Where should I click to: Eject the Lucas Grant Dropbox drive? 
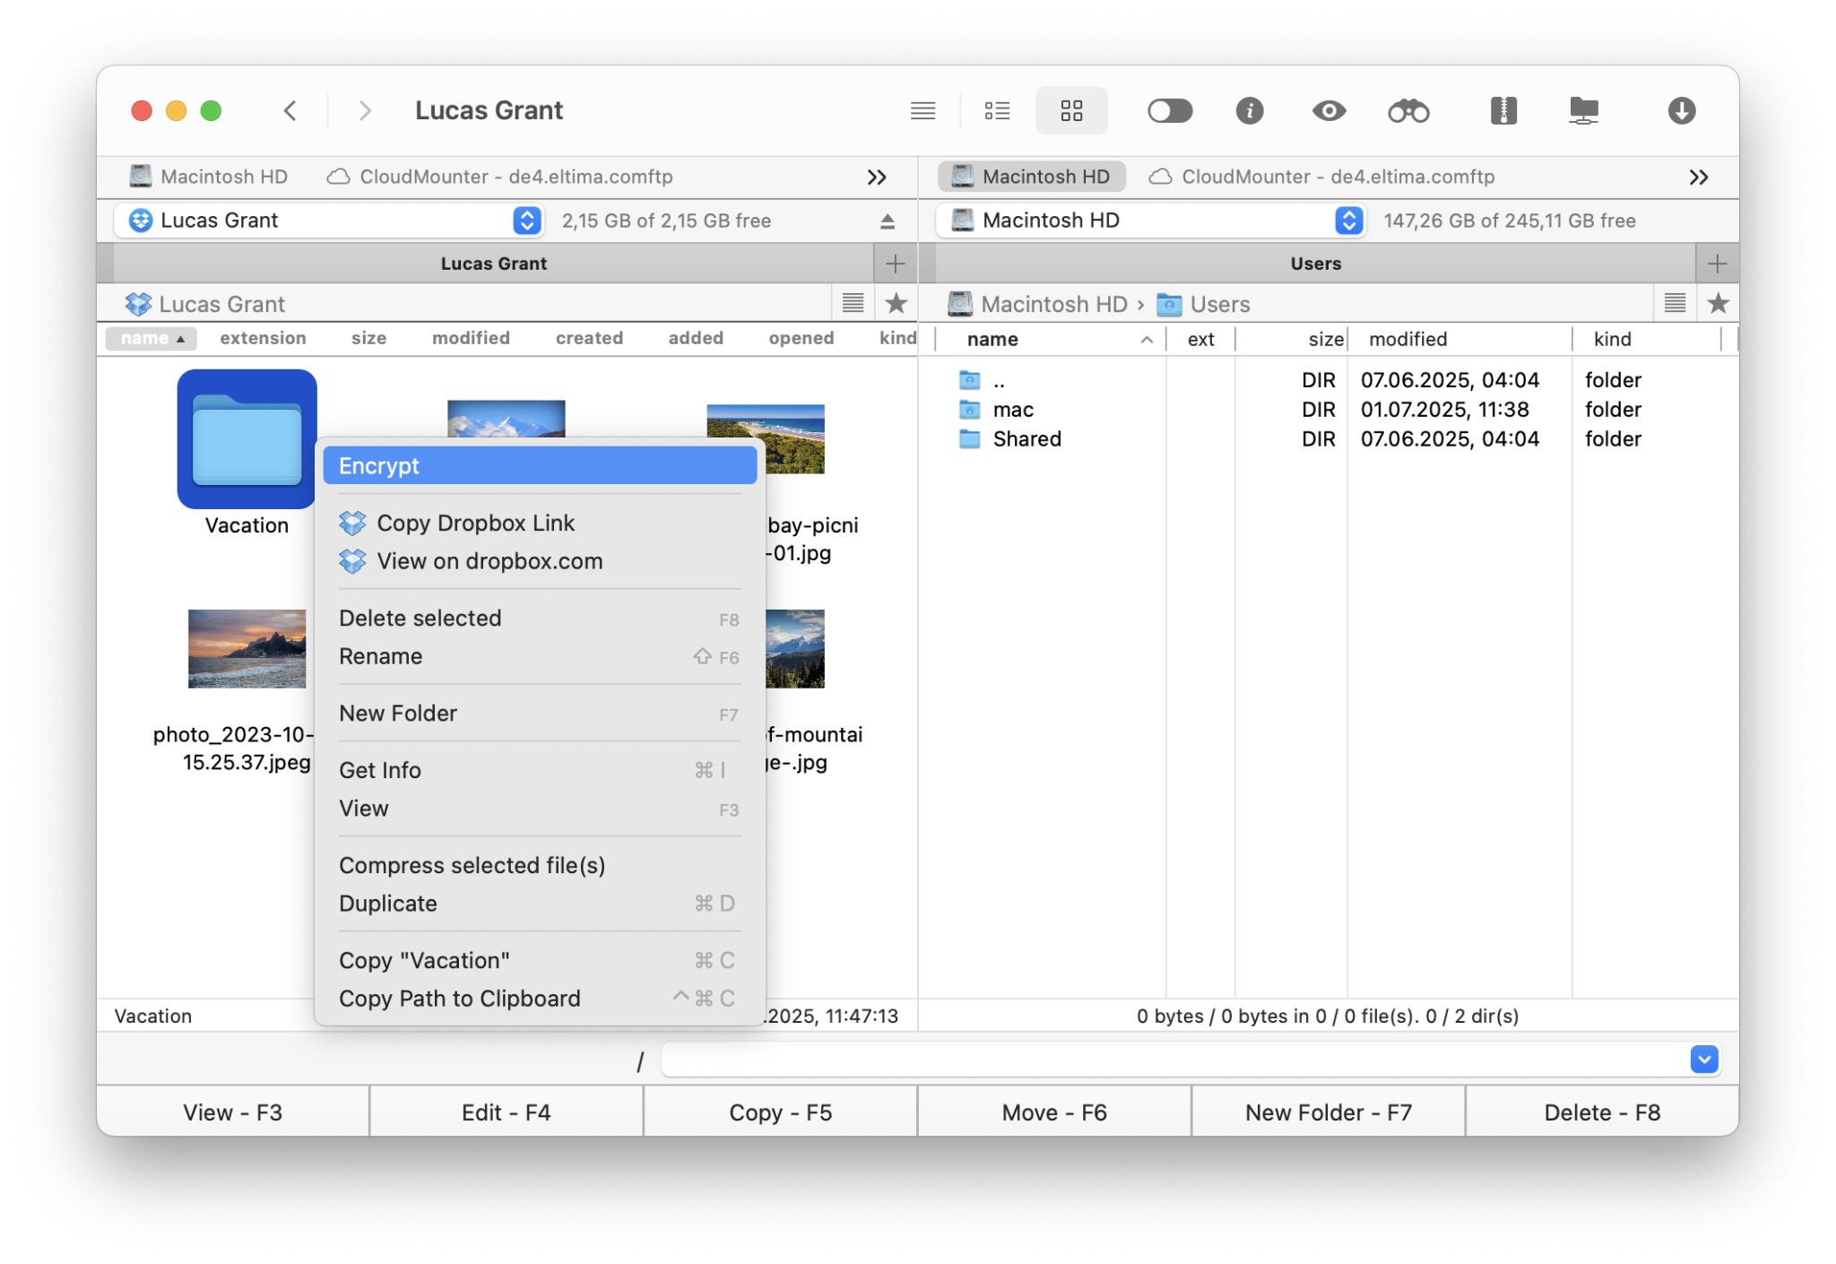click(887, 221)
